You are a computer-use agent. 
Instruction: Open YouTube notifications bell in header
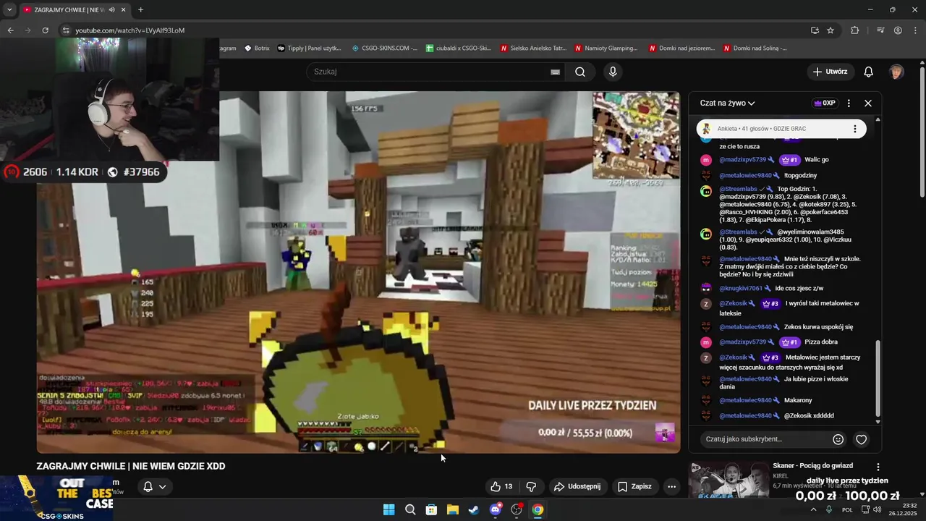pos(869,72)
